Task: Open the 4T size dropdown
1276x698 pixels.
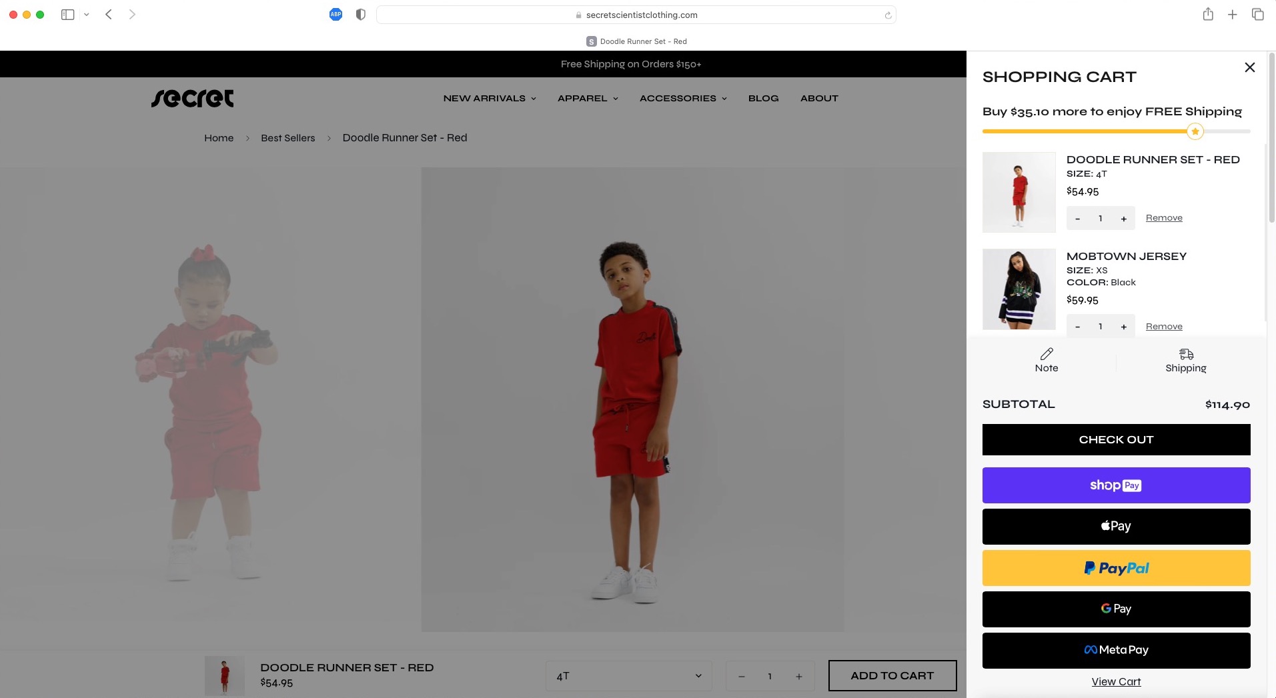Action: coord(628,676)
